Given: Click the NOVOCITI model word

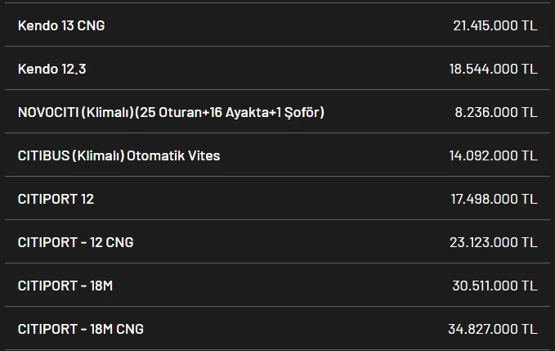Looking at the screenshot, I should 47,112.
